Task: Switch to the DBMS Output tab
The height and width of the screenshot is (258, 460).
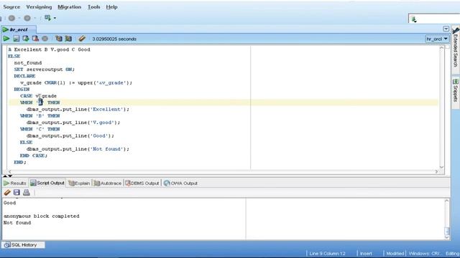Action: 142,183
